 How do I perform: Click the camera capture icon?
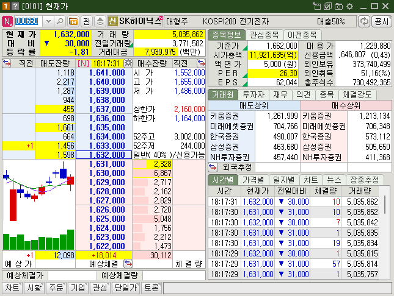point(338,6)
